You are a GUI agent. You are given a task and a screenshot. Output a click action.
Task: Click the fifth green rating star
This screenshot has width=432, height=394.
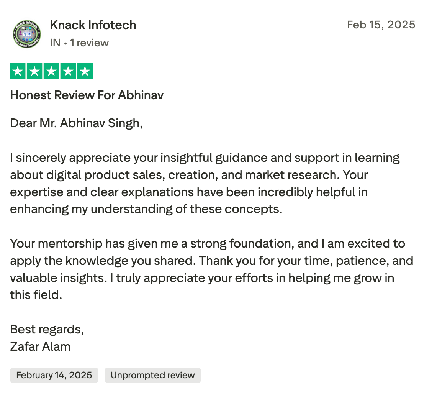point(85,72)
